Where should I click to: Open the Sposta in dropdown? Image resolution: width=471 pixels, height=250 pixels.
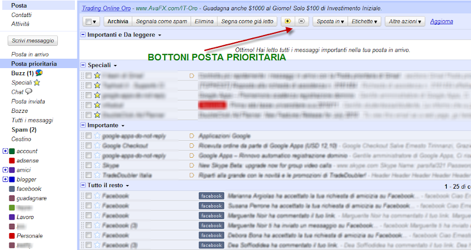click(330, 21)
